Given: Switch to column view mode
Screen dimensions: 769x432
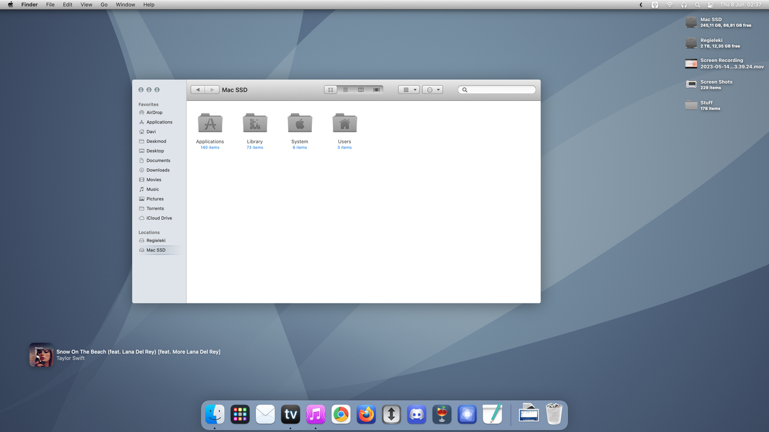Looking at the screenshot, I should point(360,89).
